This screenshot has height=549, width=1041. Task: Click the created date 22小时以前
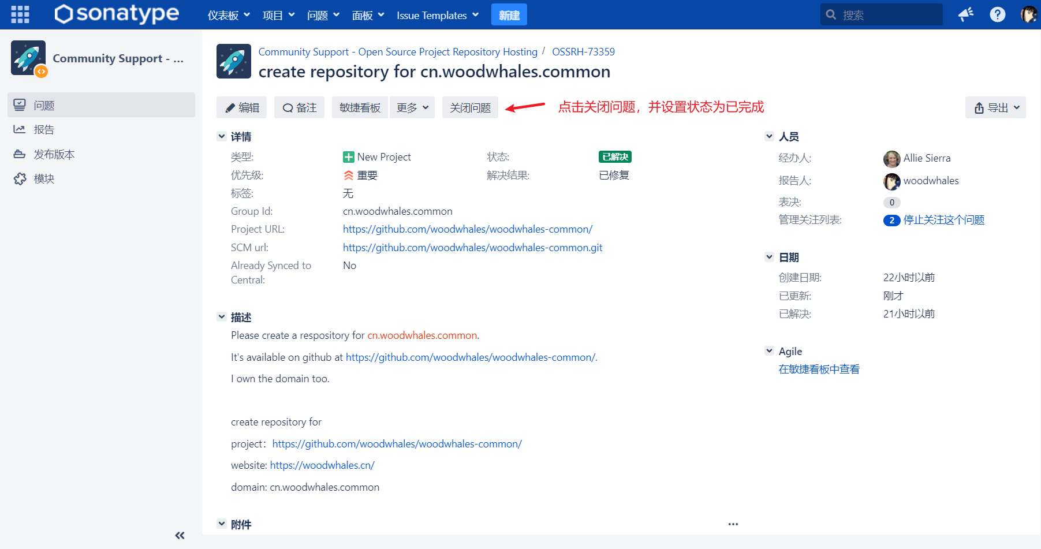click(909, 278)
